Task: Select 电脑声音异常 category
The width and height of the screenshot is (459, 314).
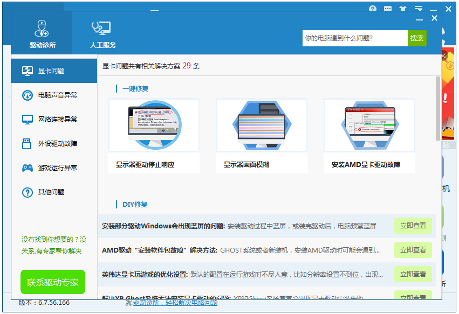Action: [x=54, y=95]
